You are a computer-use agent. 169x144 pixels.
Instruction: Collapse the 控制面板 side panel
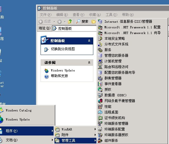pos(89,41)
